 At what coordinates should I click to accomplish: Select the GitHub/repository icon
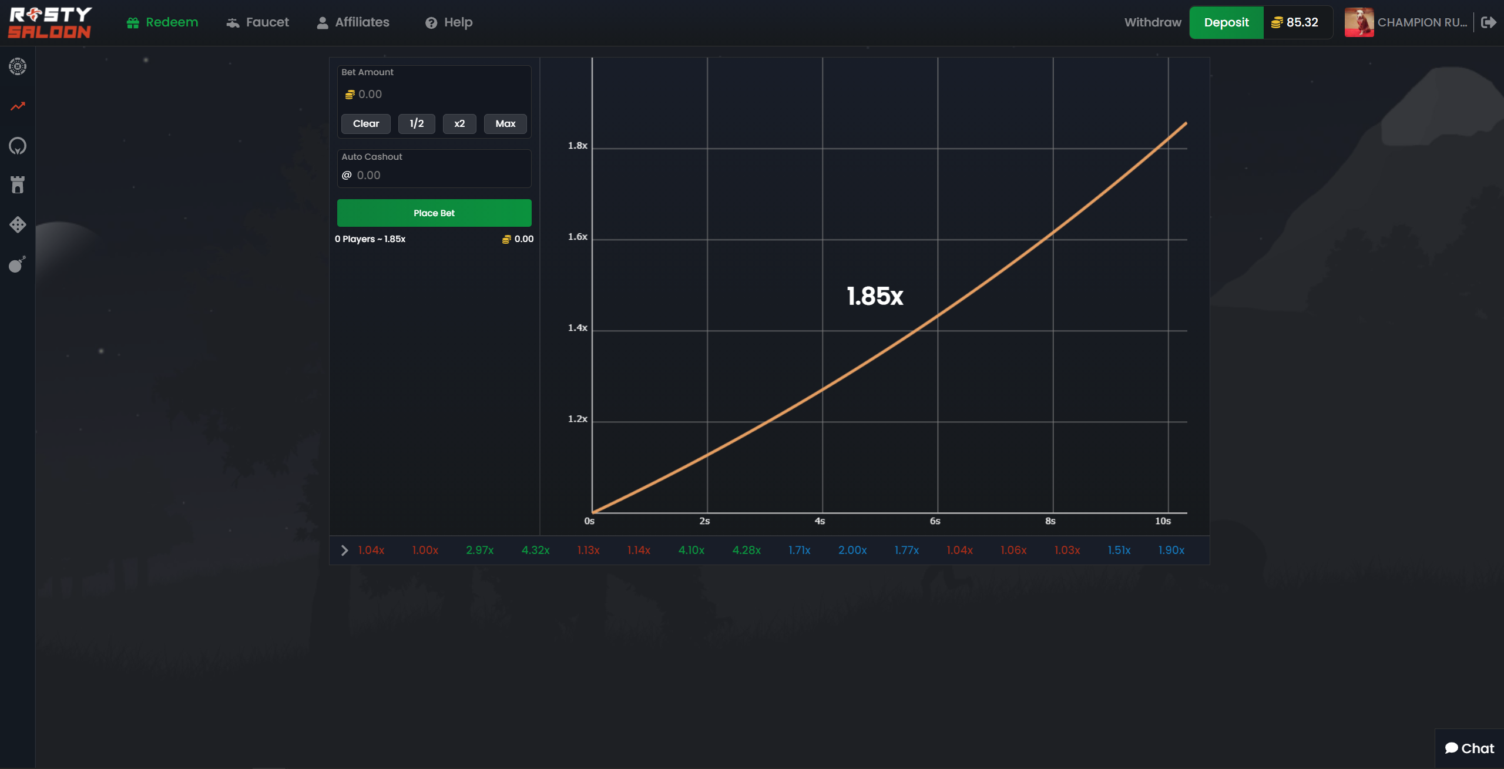click(16, 145)
